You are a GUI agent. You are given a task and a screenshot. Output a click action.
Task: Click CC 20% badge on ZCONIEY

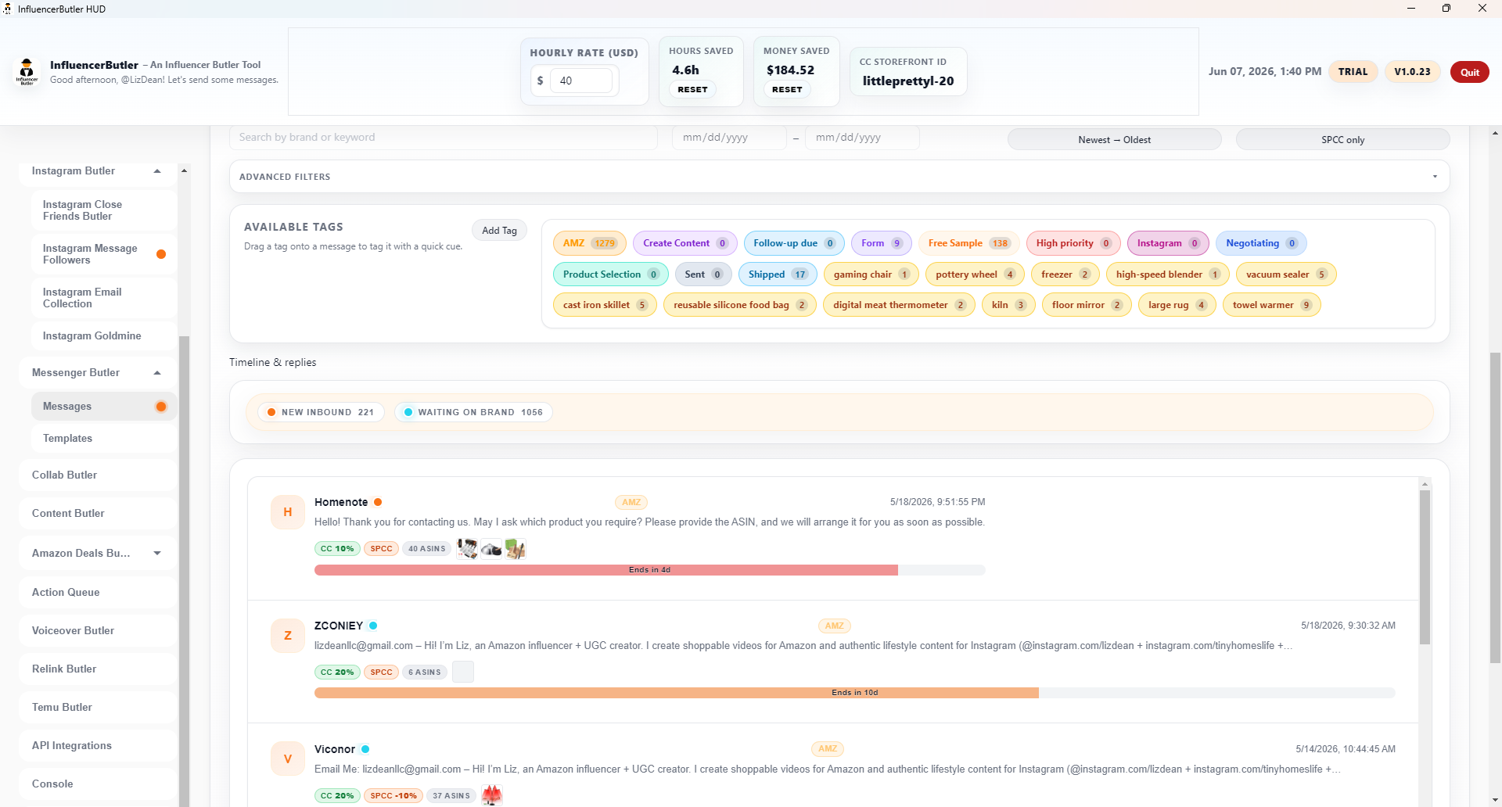337,672
